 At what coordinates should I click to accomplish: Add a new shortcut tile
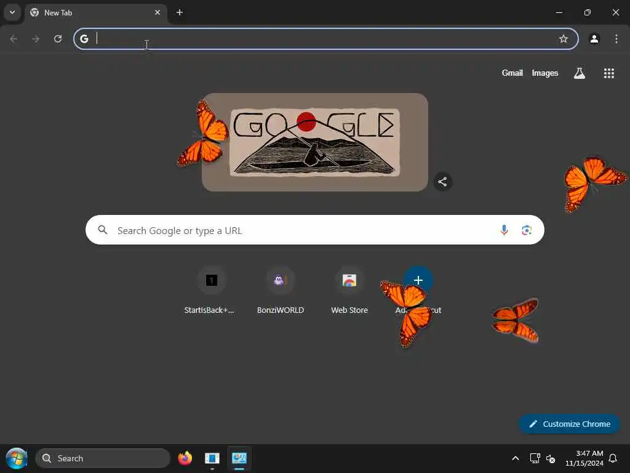pyautogui.click(x=418, y=291)
